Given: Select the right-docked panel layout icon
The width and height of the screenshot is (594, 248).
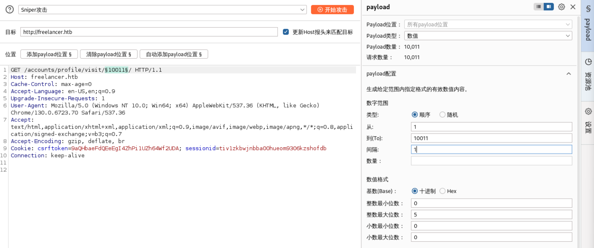Looking at the screenshot, I should [548, 7].
